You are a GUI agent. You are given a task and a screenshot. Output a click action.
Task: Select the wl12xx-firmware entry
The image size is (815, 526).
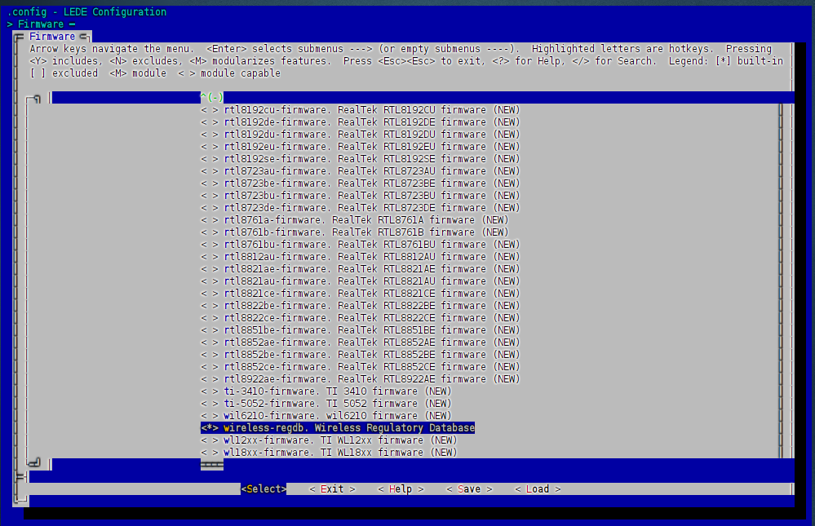click(x=329, y=440)
